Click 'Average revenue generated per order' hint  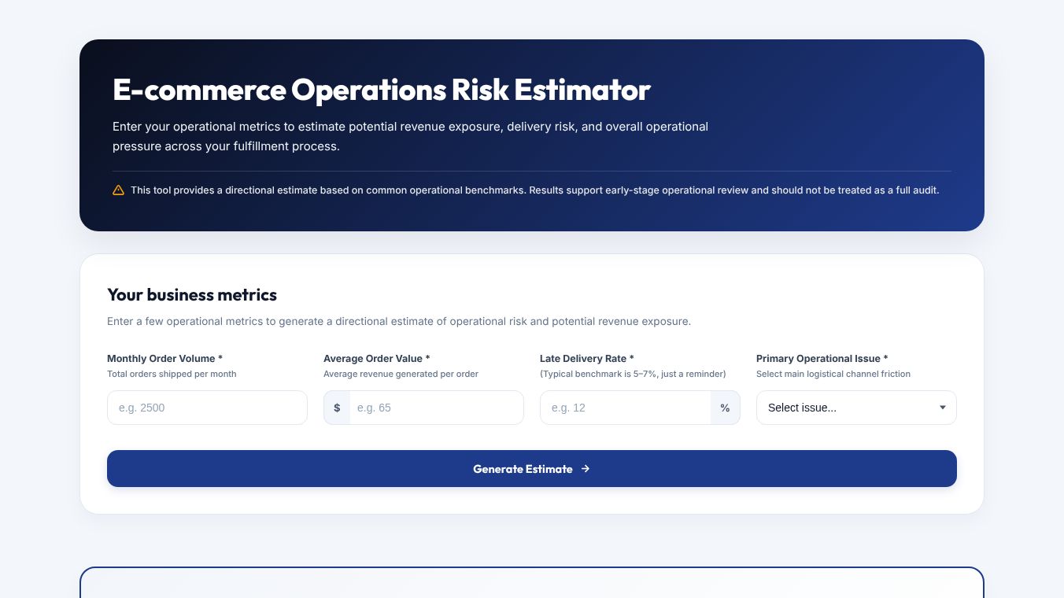pos(401,374)
